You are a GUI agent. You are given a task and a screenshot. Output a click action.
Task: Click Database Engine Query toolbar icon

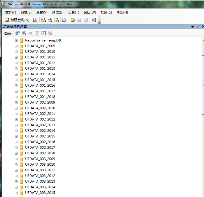pyautogui.click(x=35, y=20)
